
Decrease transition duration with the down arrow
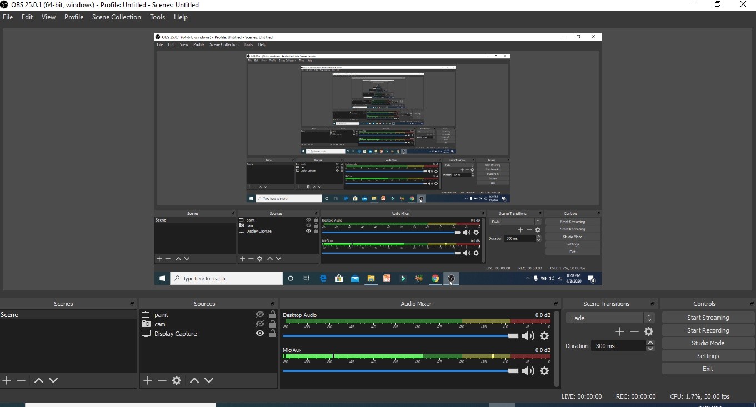coord(650,349)
